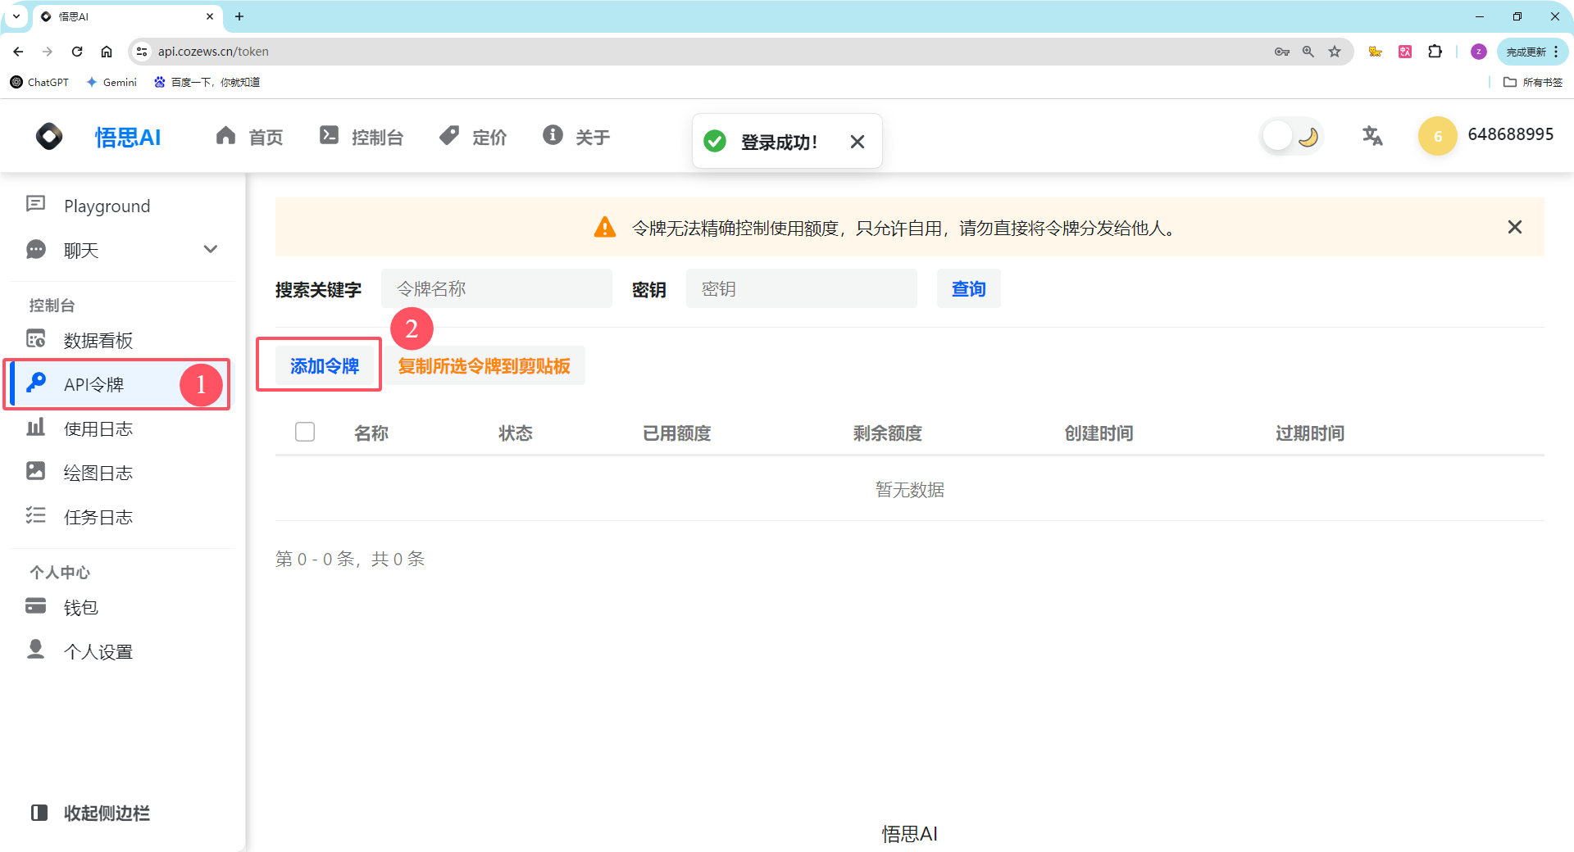Open the saved password key icon
The height and width of the screenshot is (852, 1574).
[x=1282, y=51]
